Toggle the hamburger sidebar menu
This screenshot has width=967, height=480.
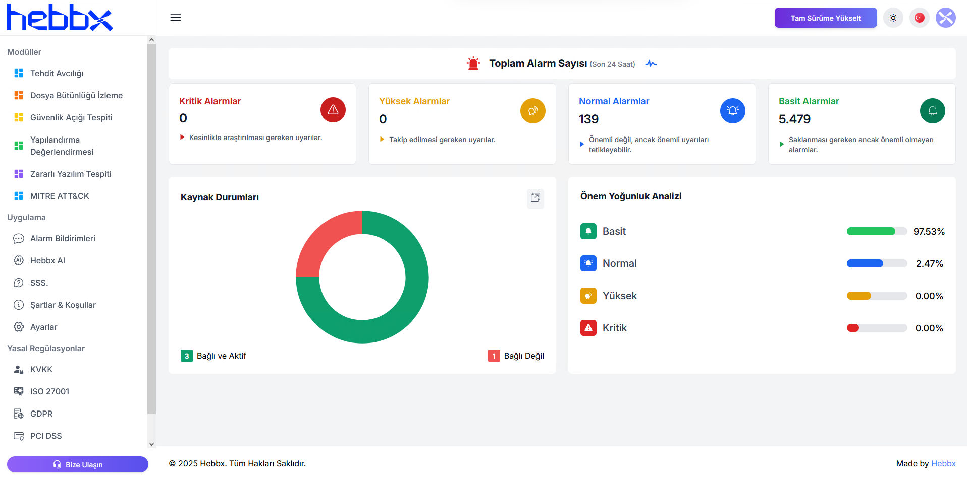point(175,17)
